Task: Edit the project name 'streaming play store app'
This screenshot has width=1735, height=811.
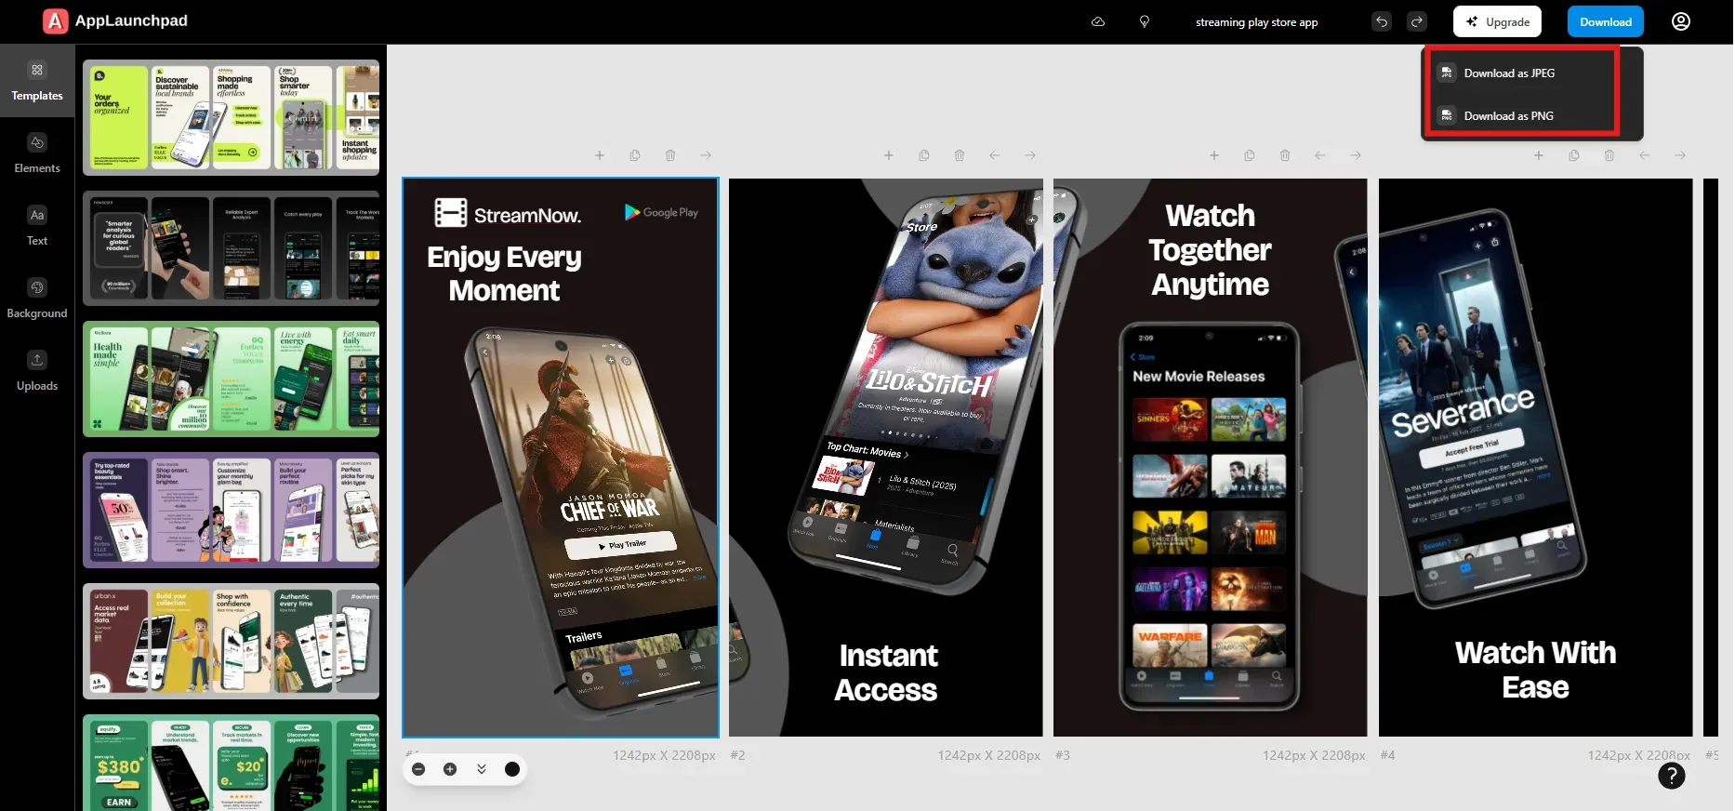Action: click(1256, 22)
